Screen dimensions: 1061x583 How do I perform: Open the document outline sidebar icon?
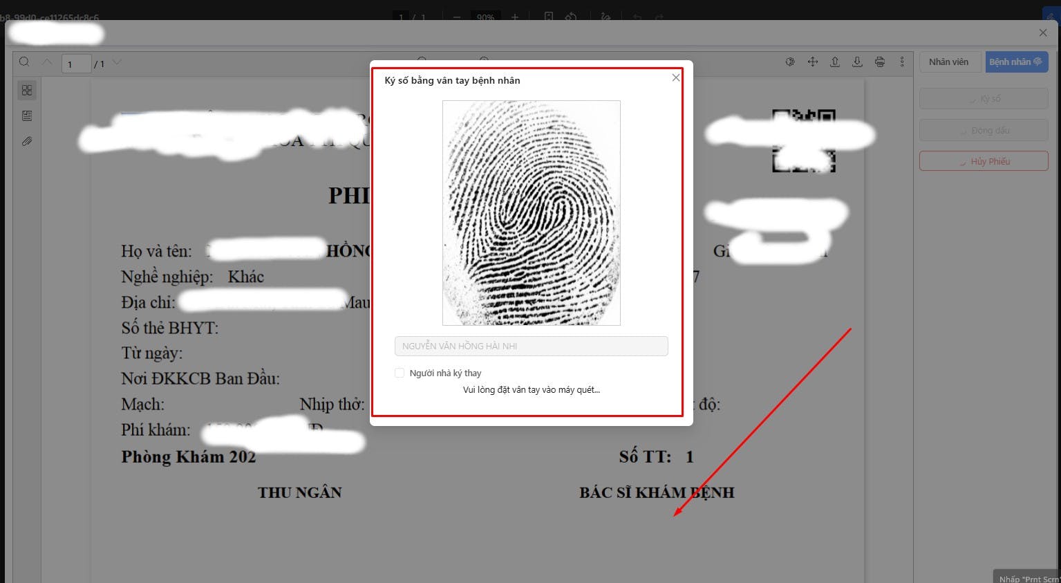pyautogui.click(x=27, y=116)
